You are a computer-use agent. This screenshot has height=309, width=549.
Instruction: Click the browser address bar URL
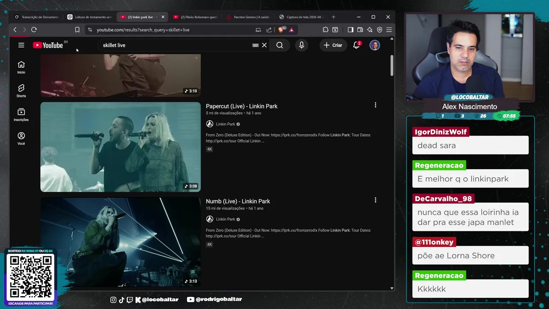143,30
